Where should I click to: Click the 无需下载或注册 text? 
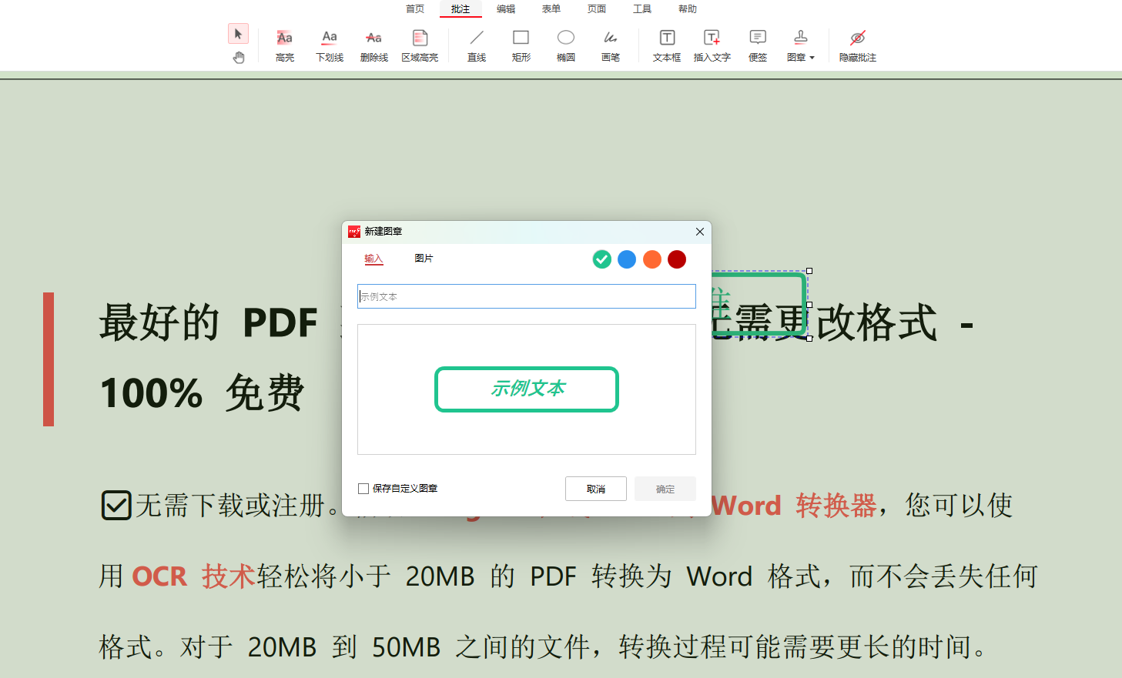tap(229, 506)
